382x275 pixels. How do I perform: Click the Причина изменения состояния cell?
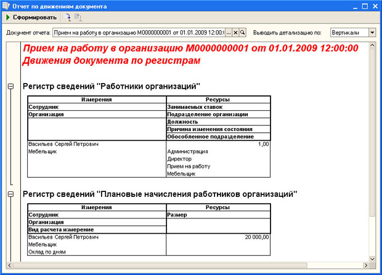click(218, 129)
